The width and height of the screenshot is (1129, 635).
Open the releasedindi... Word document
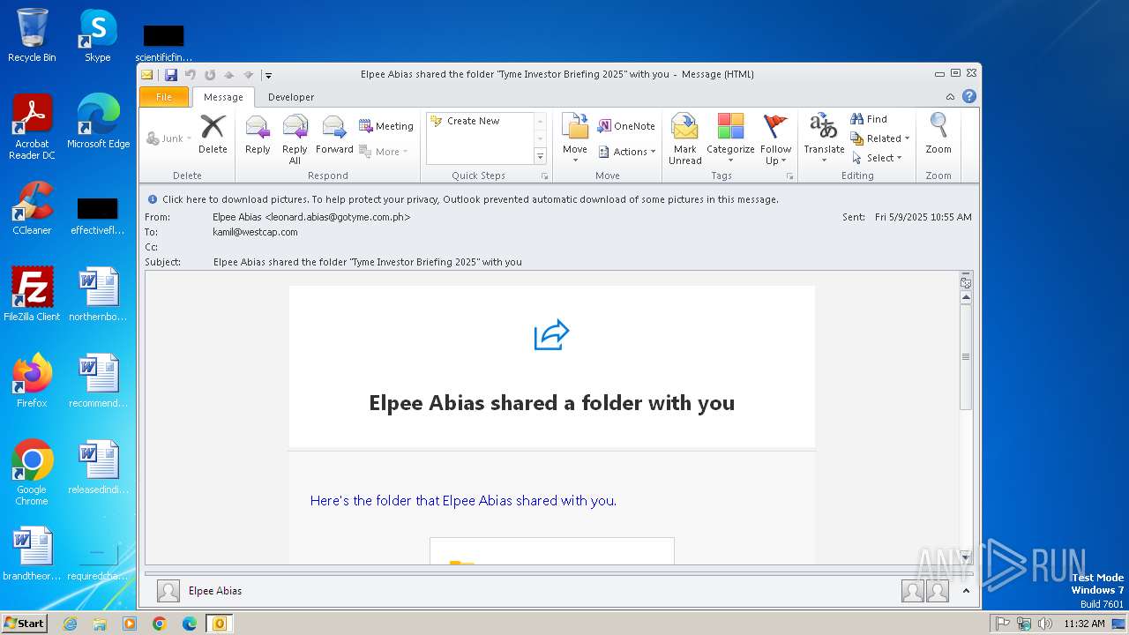98,468
